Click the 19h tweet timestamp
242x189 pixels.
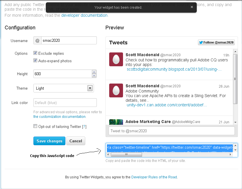tap(226, 55)
